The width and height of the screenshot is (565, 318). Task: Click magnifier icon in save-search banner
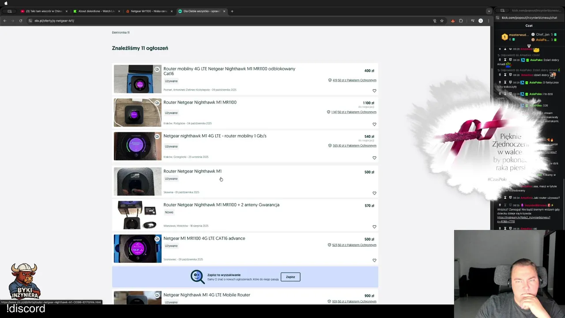(x=197, y=276)
